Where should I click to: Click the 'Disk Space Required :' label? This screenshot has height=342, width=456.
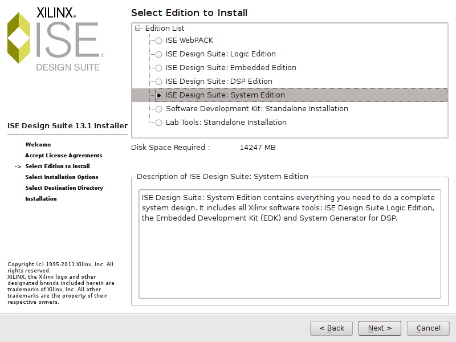(x=170, y=148)
